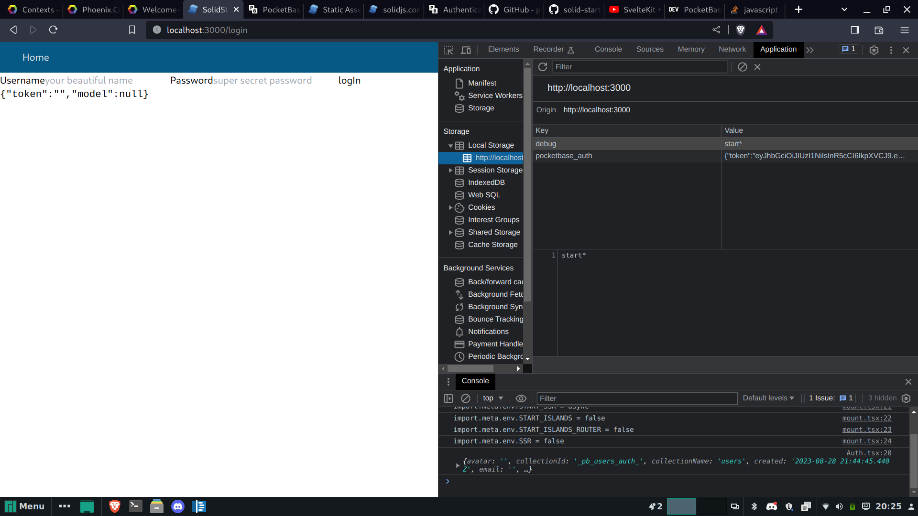Screen dimensions: 918x516
Task: Focus the Password input field
Action: click(x=274, y=80)
